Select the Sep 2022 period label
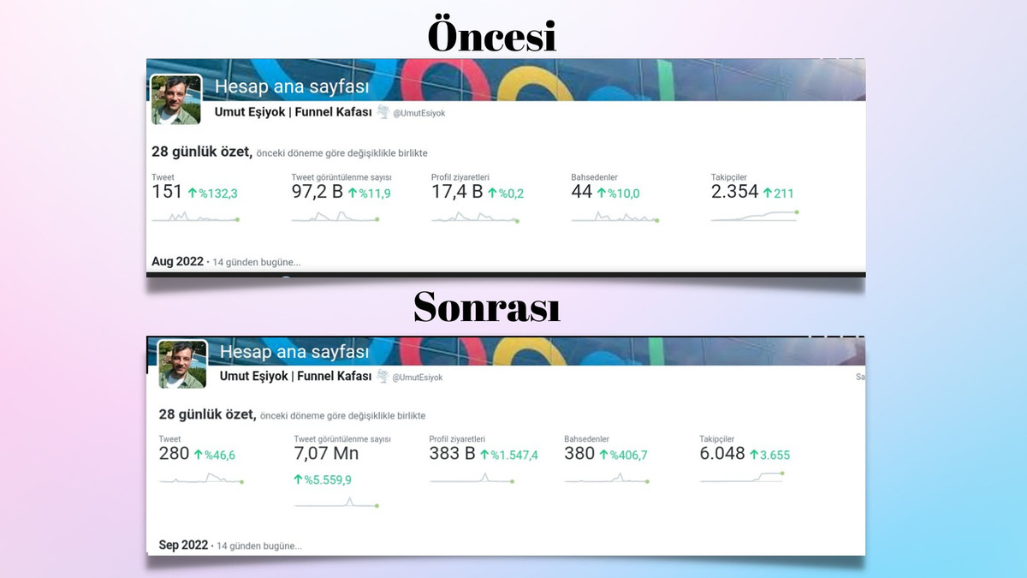1027x578 pixels. (x=184, y=545)
